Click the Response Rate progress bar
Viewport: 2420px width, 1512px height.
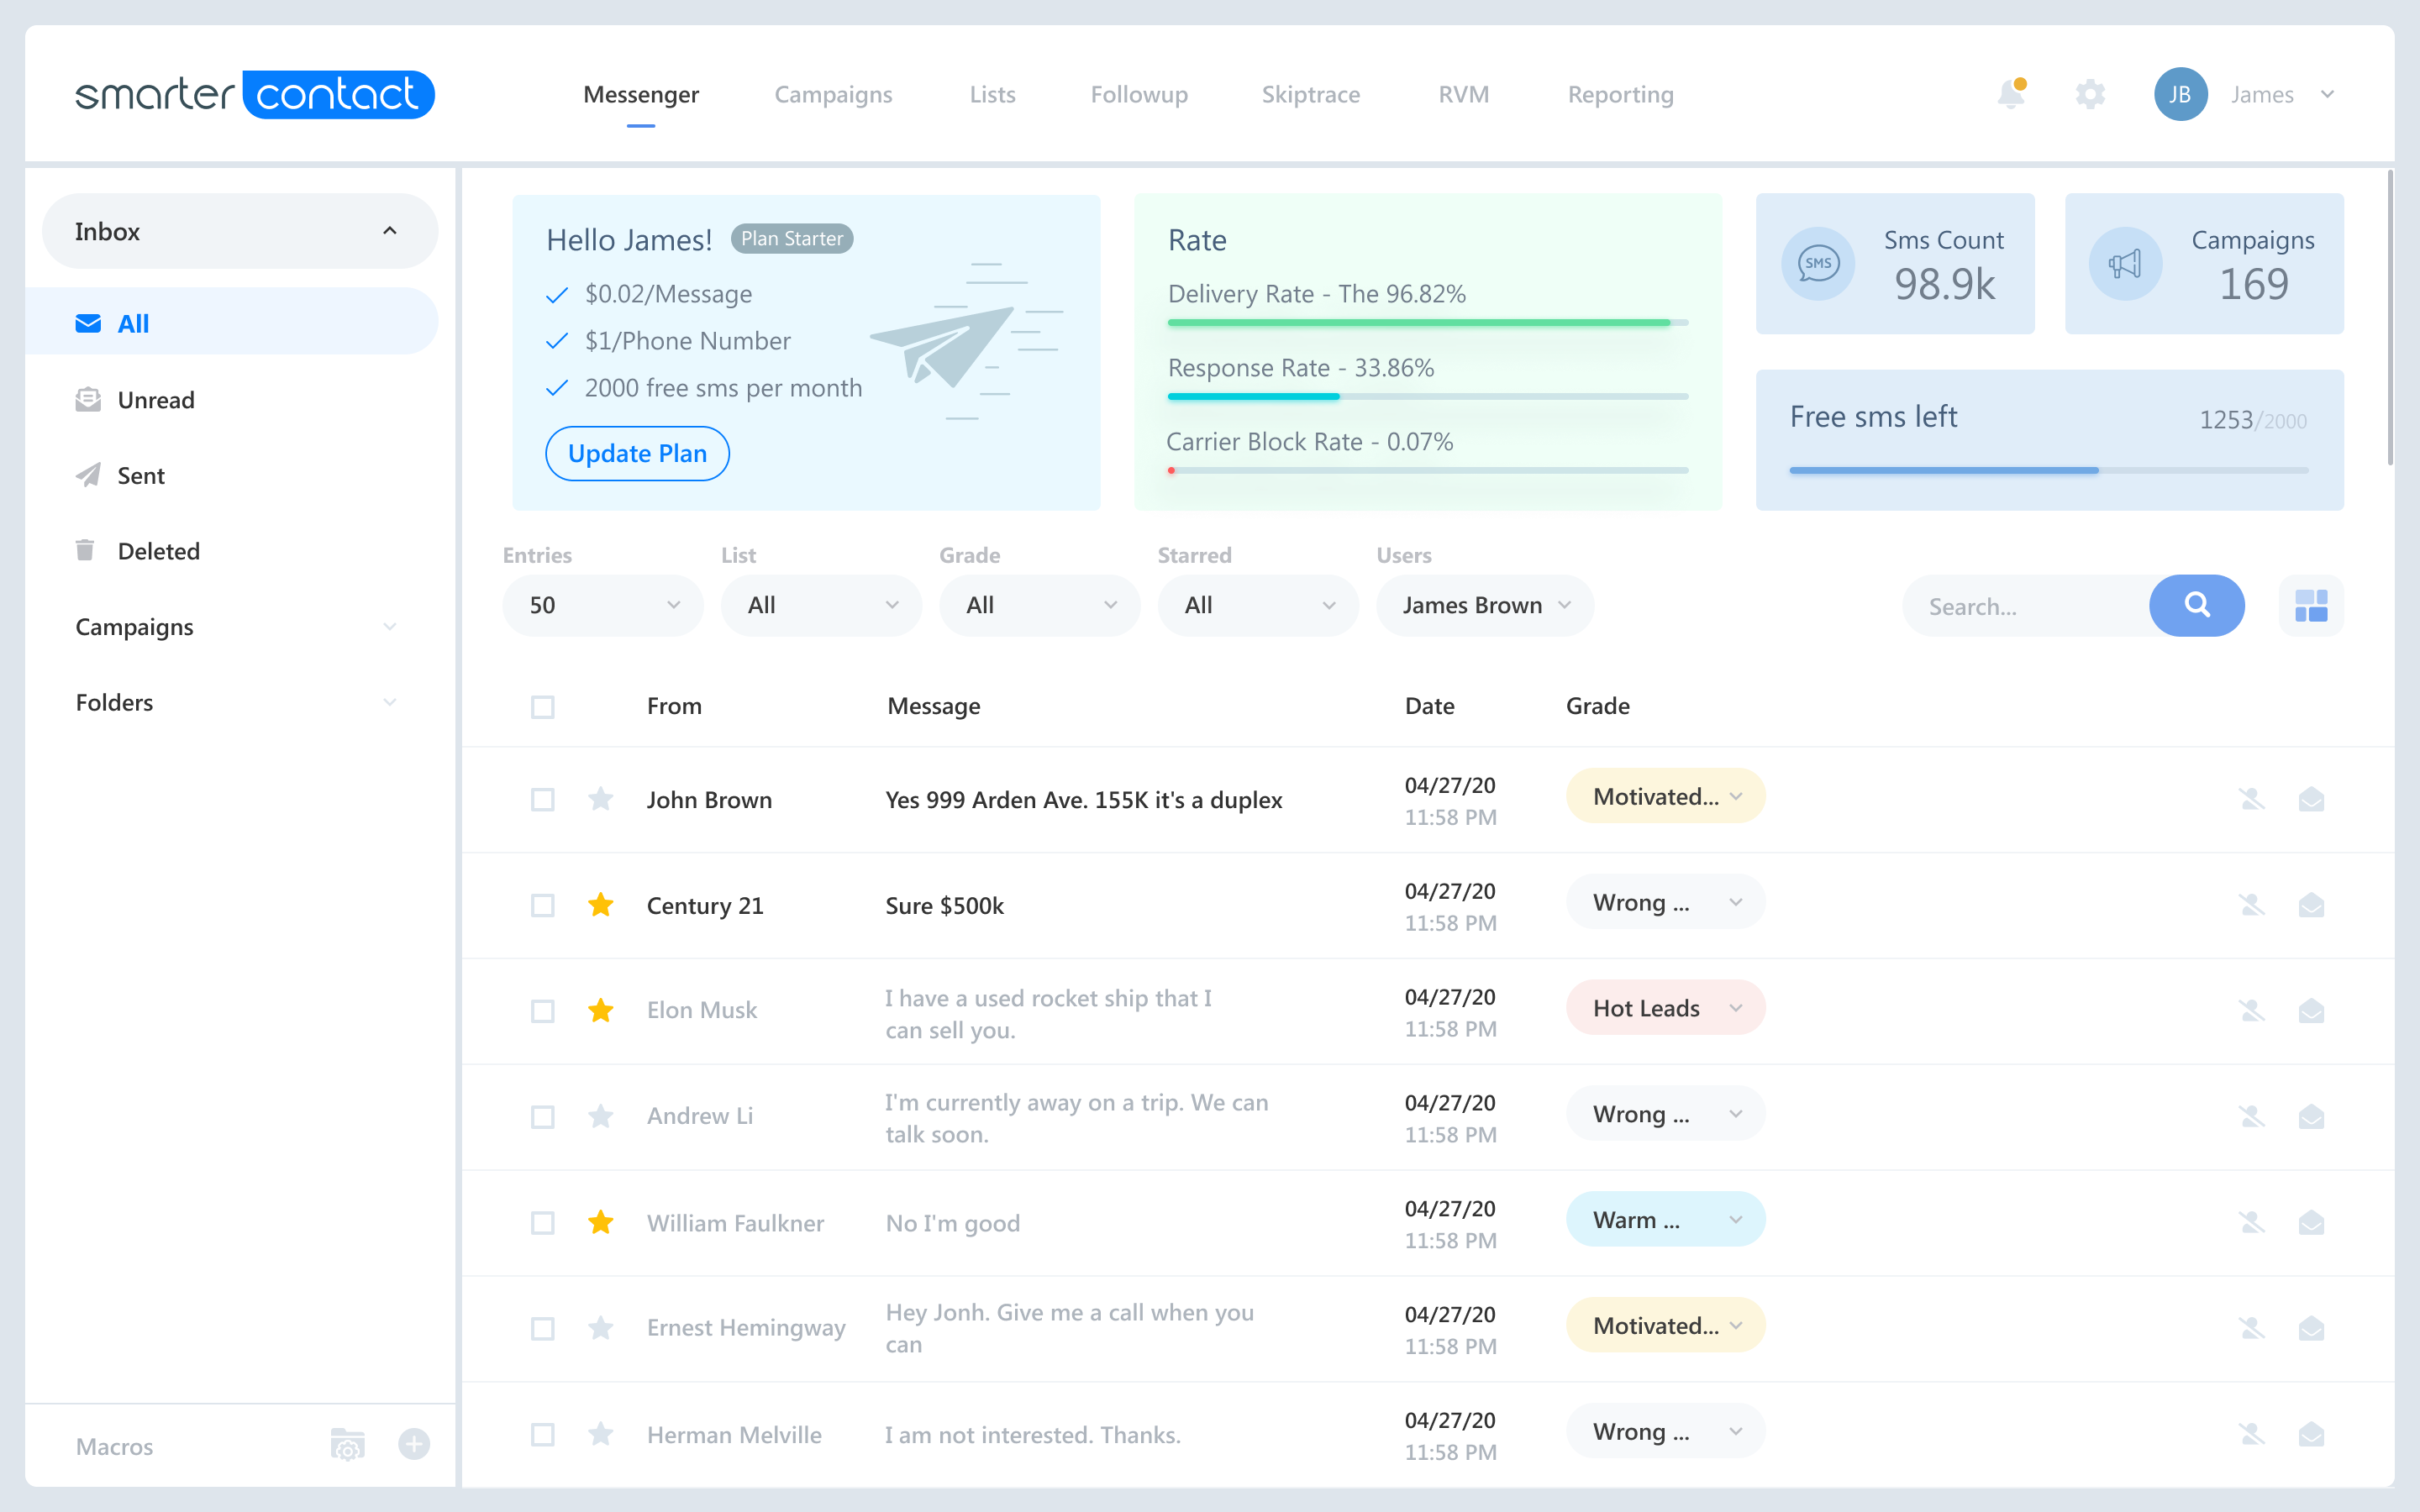tap(1427, 396)
